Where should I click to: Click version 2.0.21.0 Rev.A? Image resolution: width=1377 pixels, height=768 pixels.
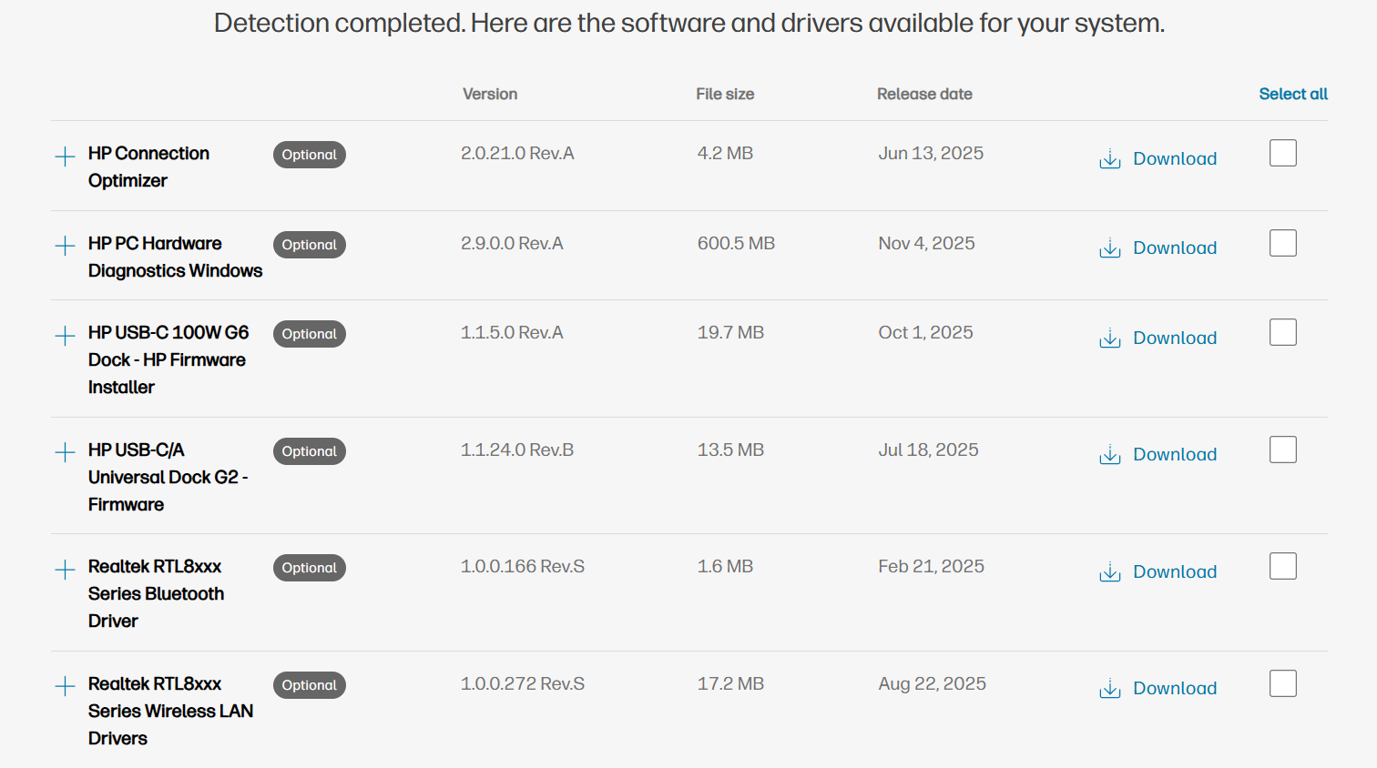pyautogui.click(x=517, y=153)
